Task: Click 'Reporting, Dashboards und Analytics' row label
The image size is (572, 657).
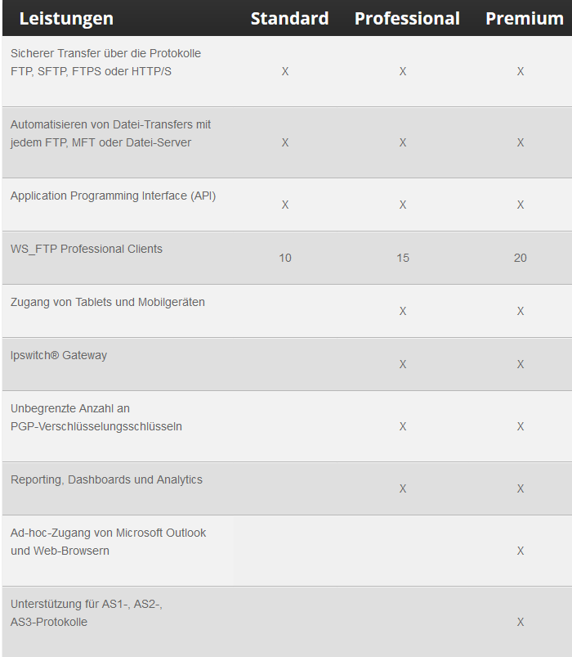Action: [x=106, y=479]
